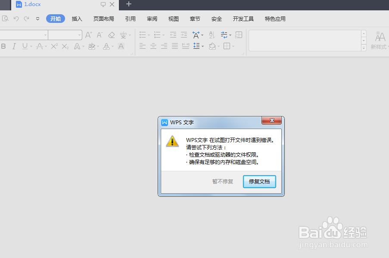Apply distributed alignment
Image resolution: width=389 pixels, height=258 pixels.
(186, 46)
